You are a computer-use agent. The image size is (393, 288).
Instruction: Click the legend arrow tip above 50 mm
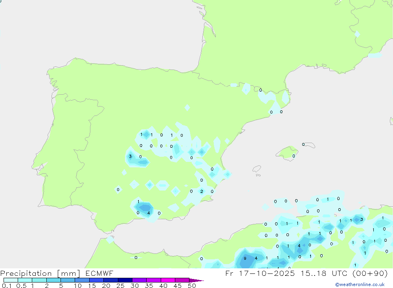196,281
